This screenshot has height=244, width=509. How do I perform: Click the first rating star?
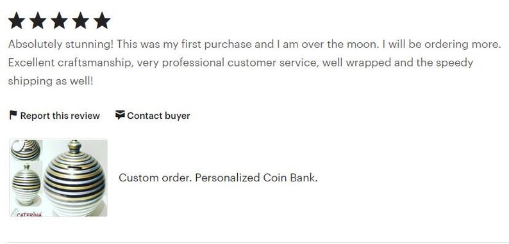coord(16,20)
